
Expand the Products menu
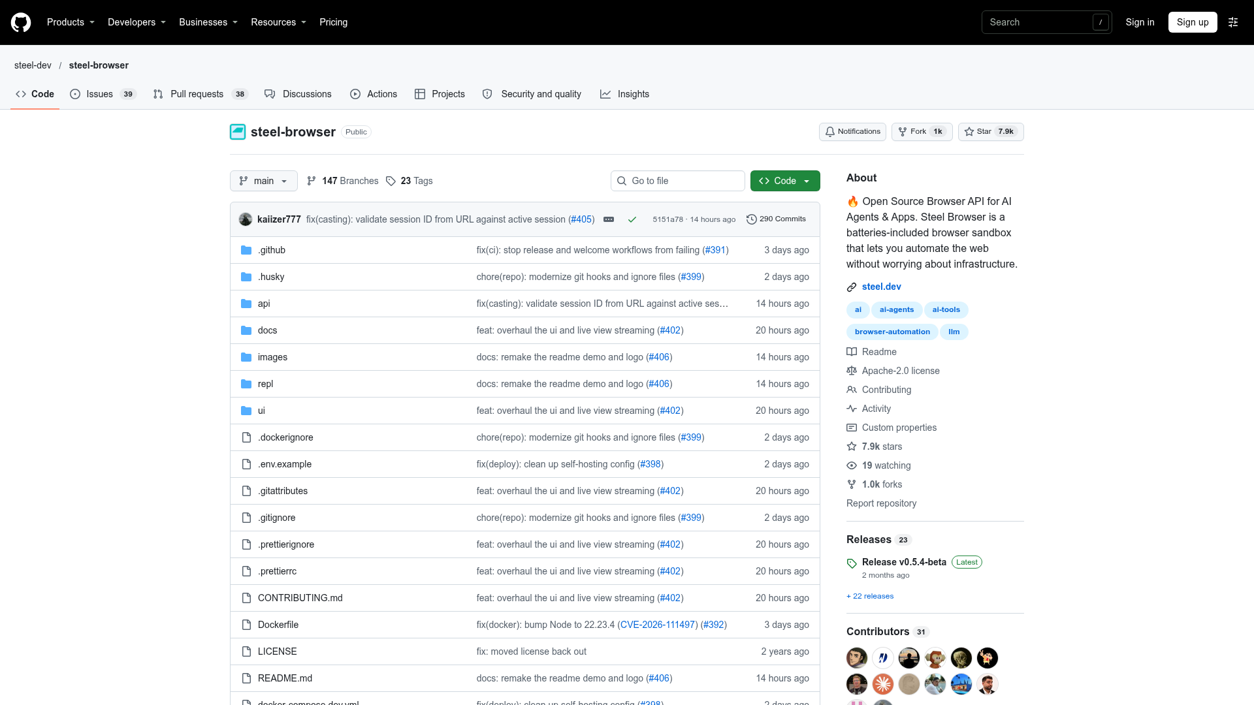click(71, 22)
